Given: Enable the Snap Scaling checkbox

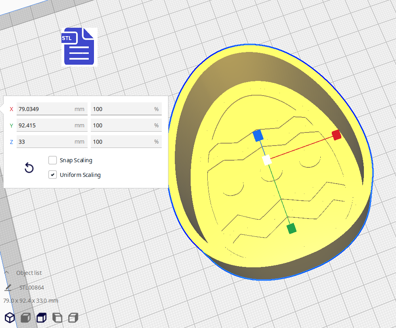Looking at the screenshot, I should click(x=53, y=160).
